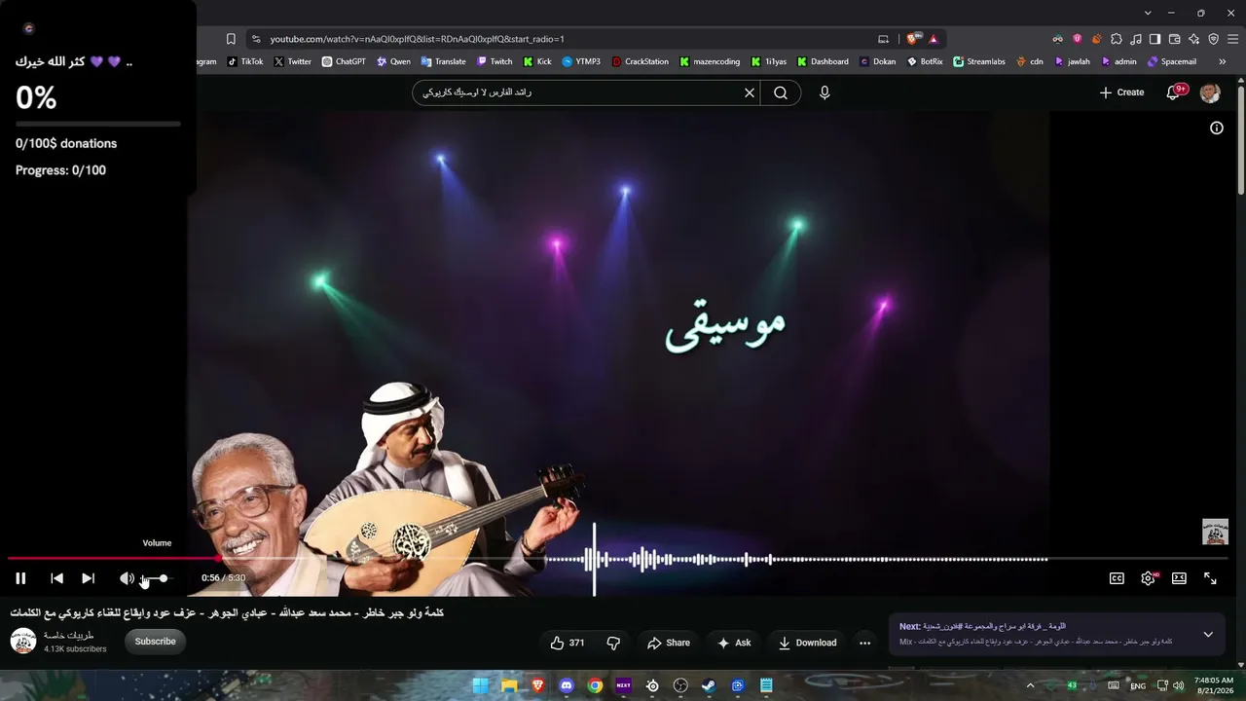Skip to the next video

tap(88, 578)
